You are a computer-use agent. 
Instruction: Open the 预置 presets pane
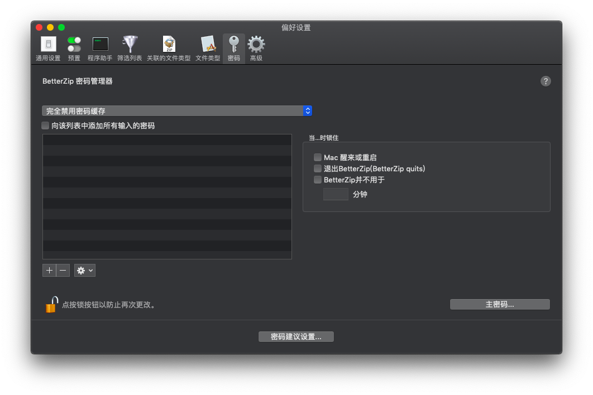(74, 48)
